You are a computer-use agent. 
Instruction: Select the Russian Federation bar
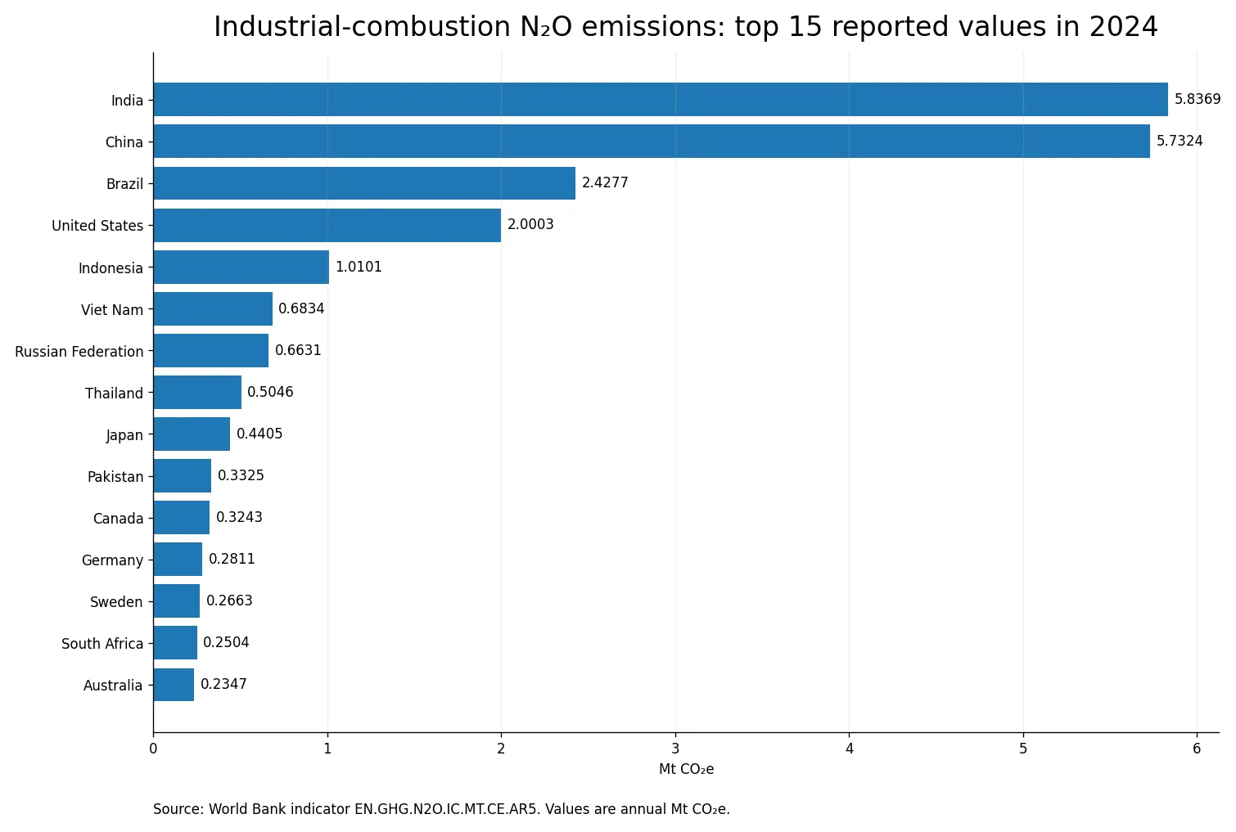pyautogui.click(x=211, y=351)
